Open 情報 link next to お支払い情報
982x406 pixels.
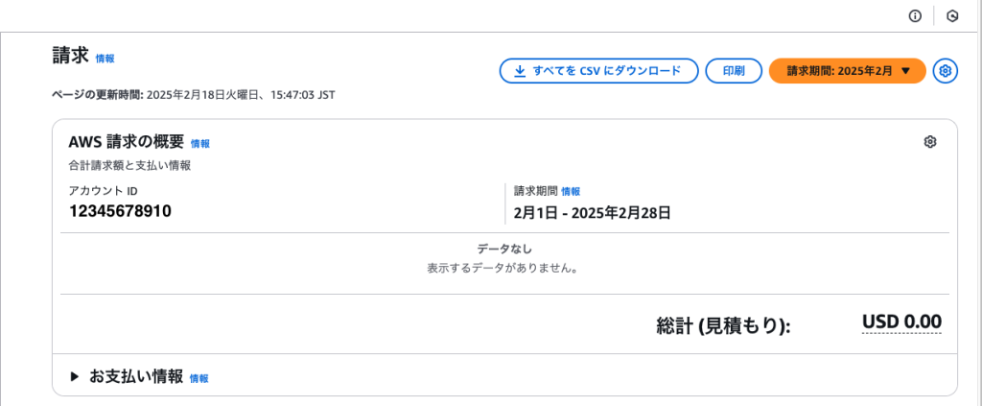(199, 378)
